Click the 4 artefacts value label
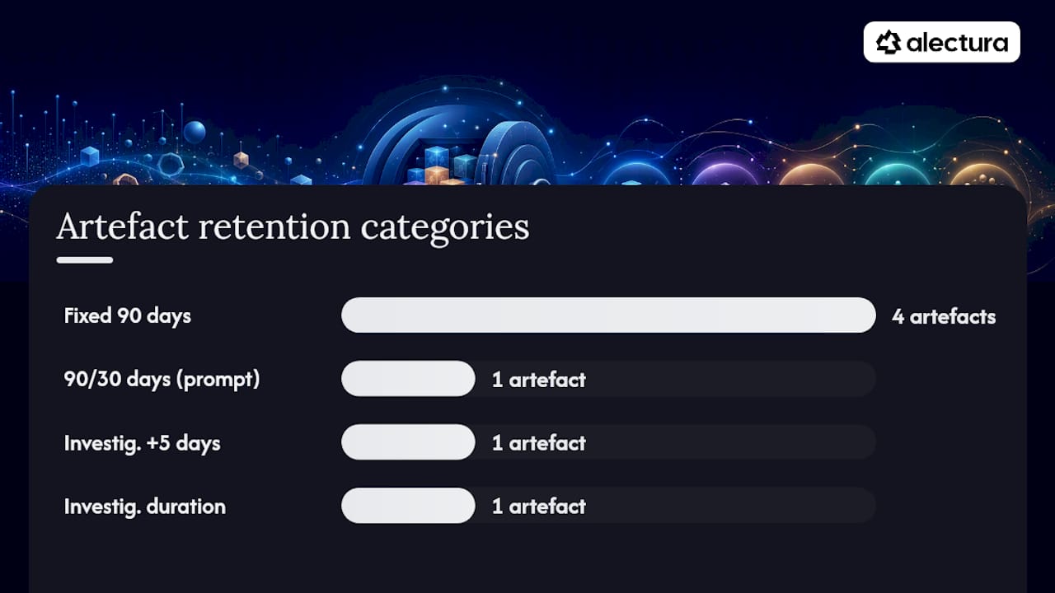This screenshot has height=593, width=1055. coord(944,316)
